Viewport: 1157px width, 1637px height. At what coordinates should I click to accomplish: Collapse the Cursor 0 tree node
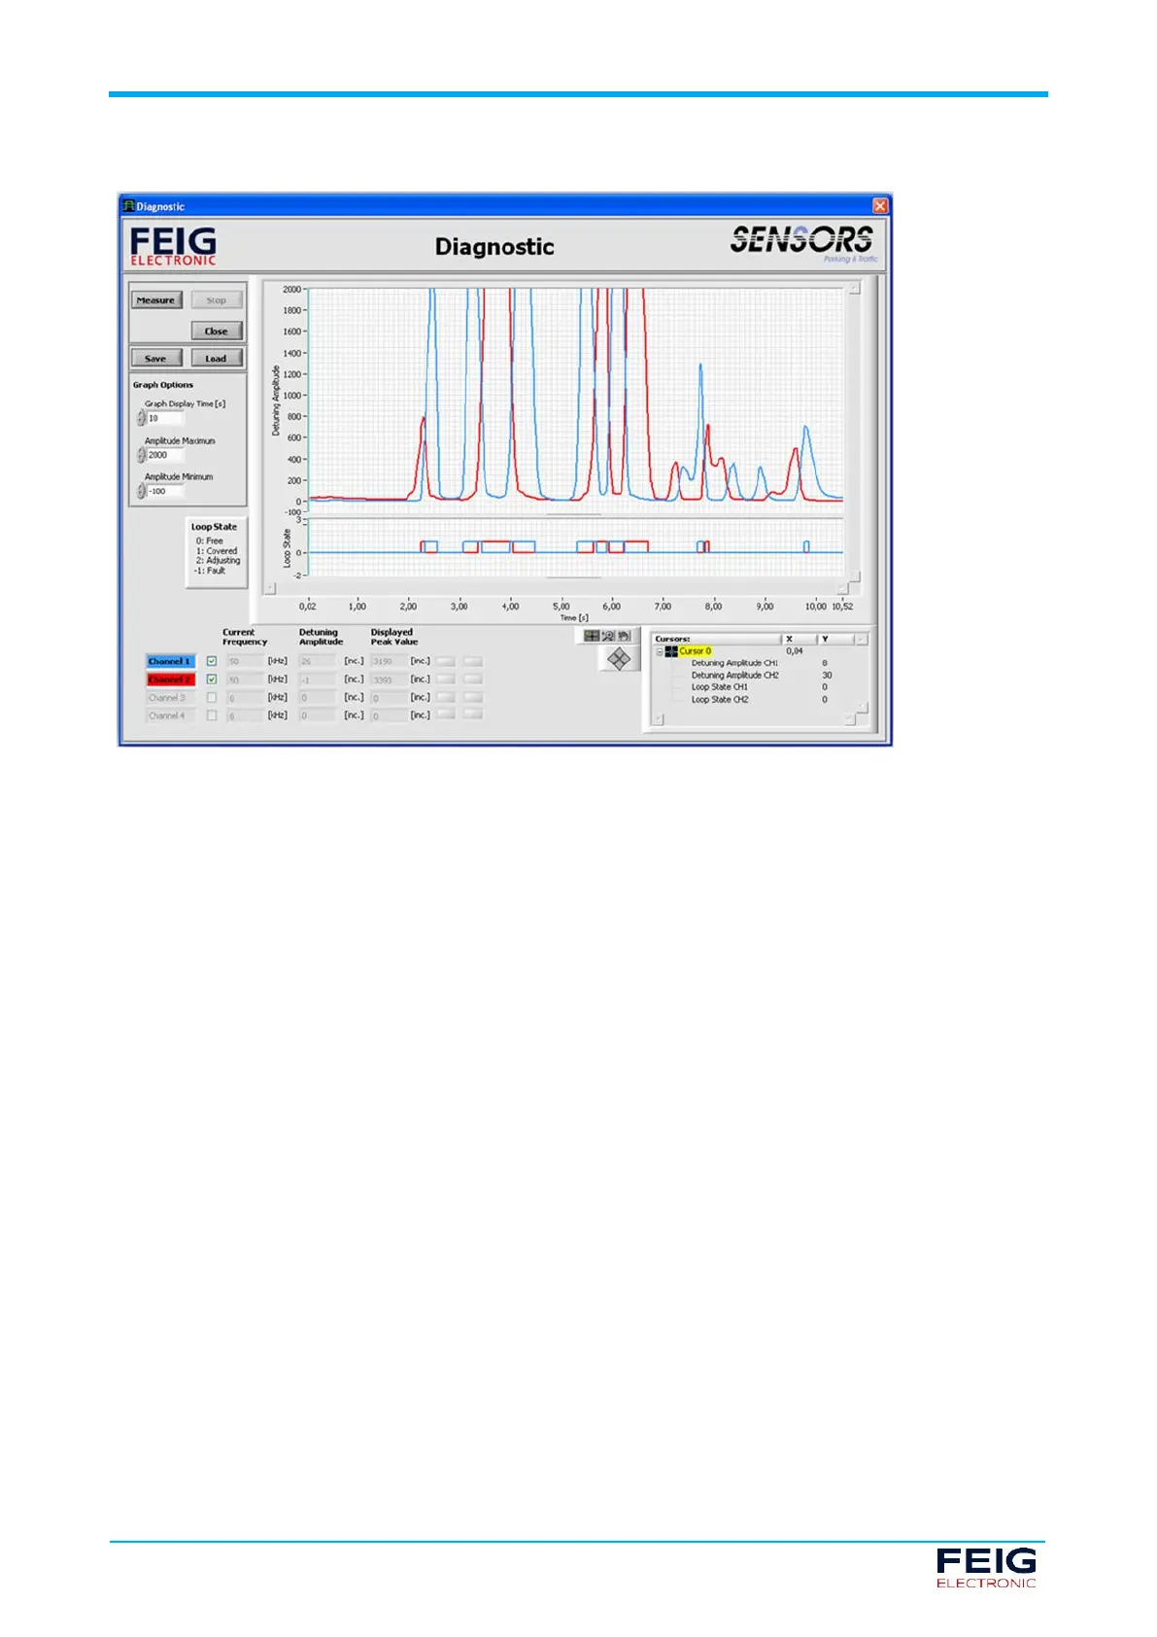659,651
